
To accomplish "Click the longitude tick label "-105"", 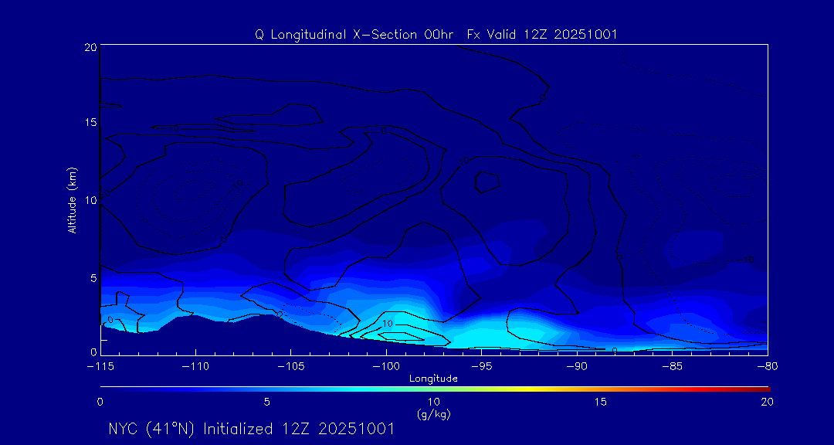I will pos(291,366).
